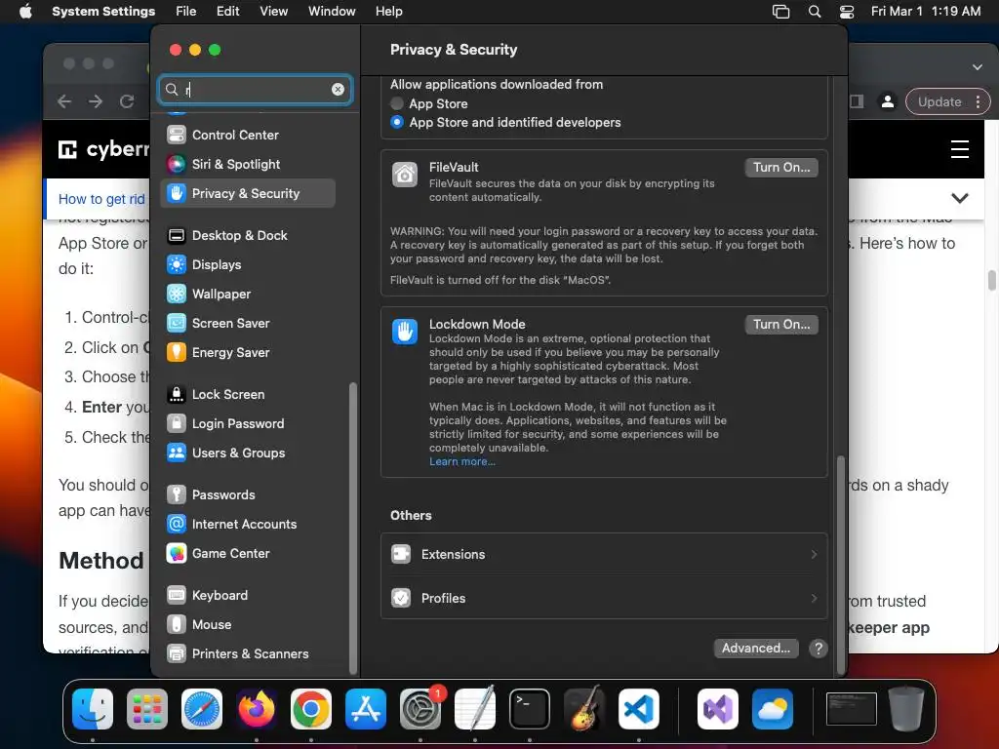Click the Advanced... button
999x749 pixels.
pyautogui.click(x=756, y=649)
